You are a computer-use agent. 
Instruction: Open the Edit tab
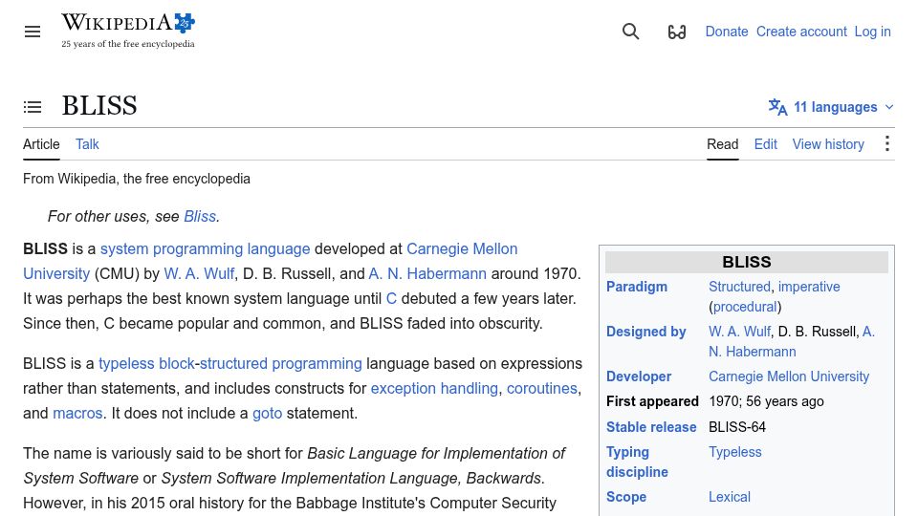pos(765,144)
